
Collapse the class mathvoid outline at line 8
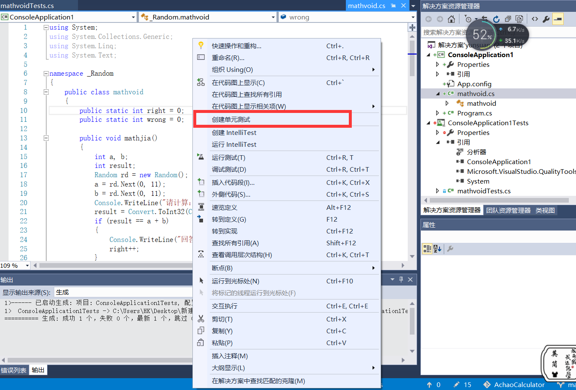point(46,92)
